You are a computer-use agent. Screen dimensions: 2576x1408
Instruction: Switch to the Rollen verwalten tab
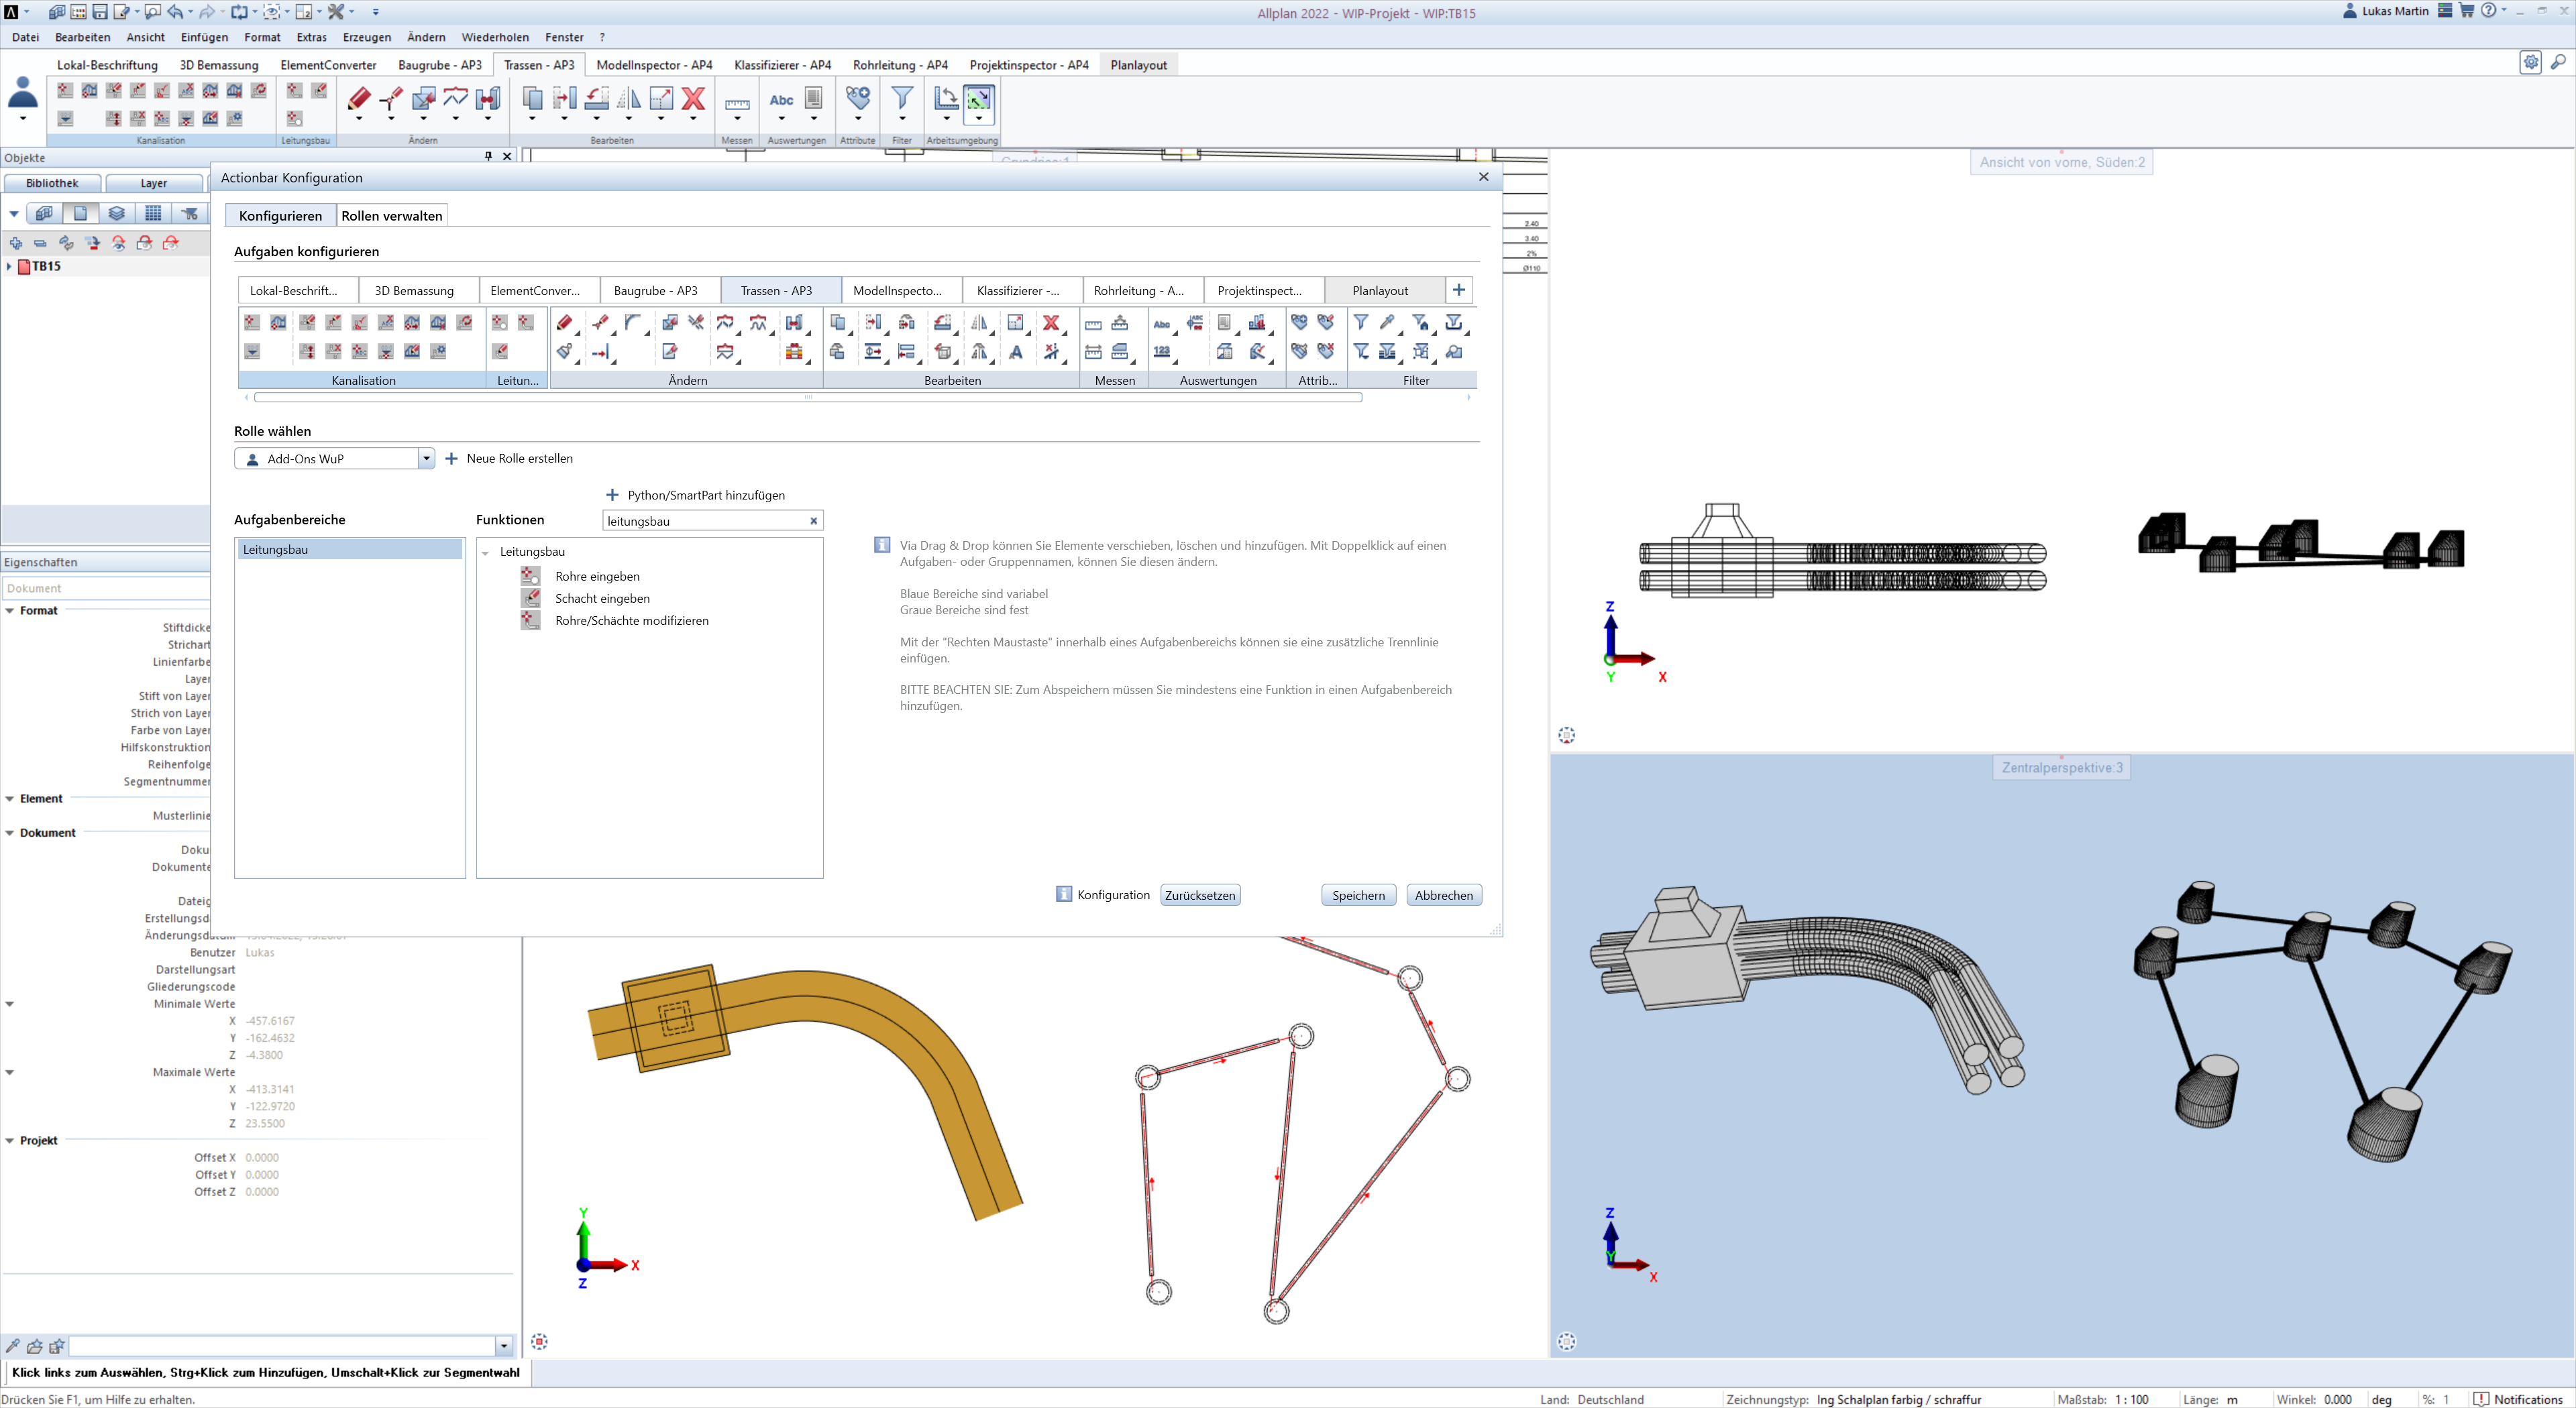392,216
